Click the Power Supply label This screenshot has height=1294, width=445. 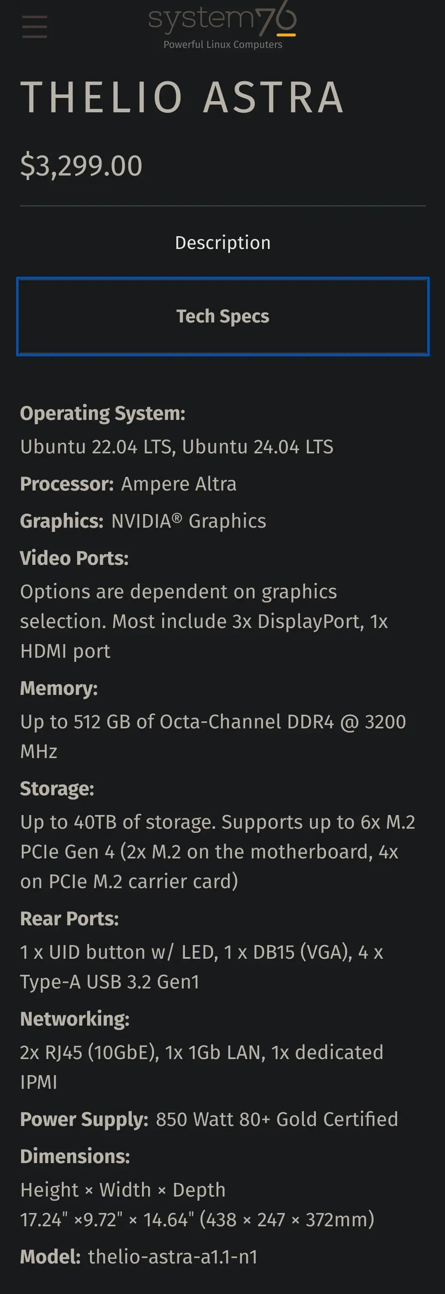[x=84, y=1119]
